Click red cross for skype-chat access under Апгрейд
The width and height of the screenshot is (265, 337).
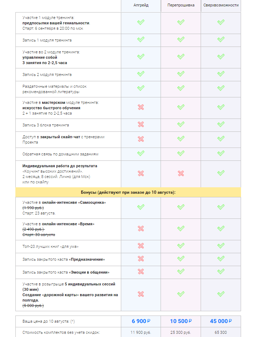[x=141, y=139]
